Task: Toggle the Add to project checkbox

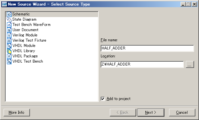Action: click(x=103, y=99)
